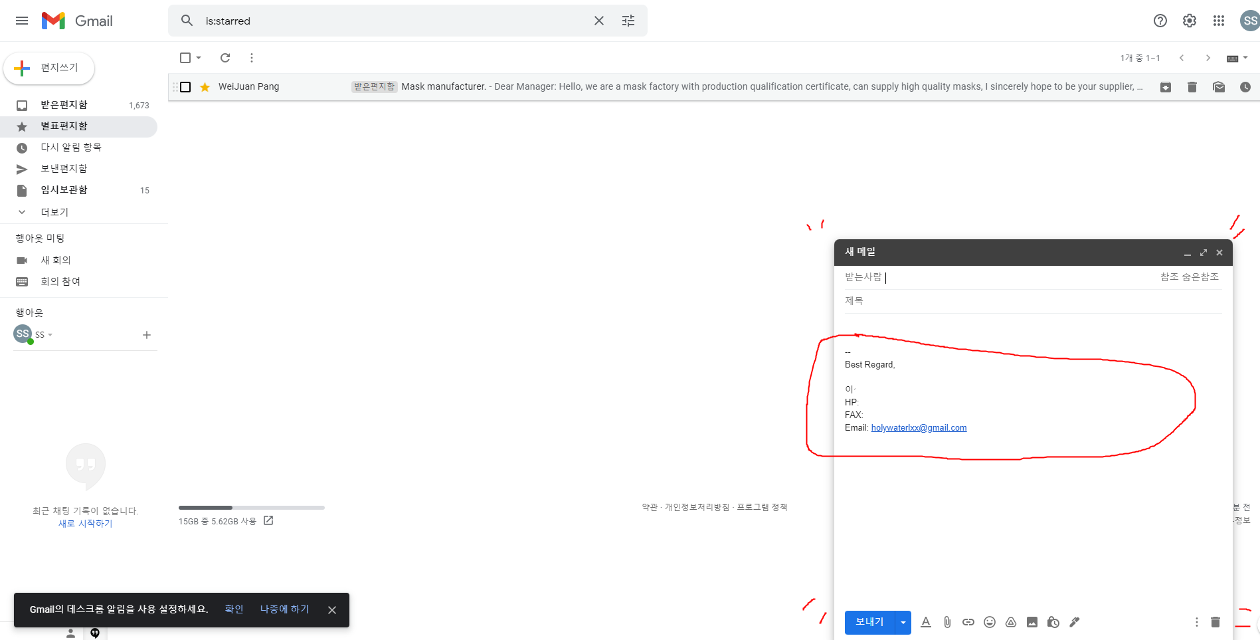Refresh the mail list

(x=225, y=58)
